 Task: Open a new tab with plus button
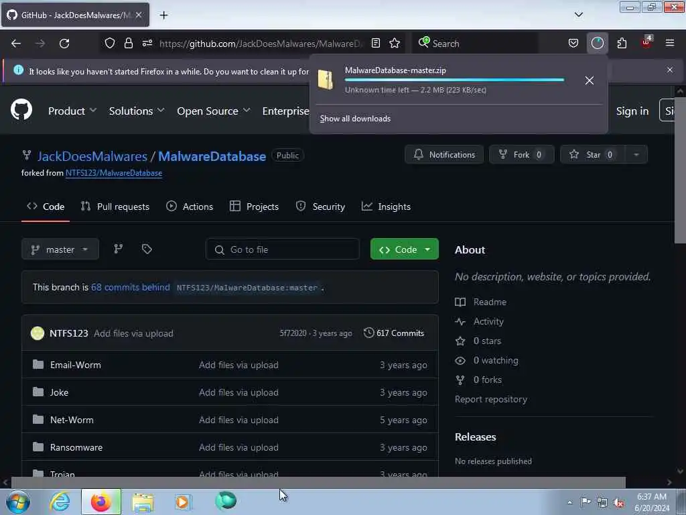(x=163, y=15)
